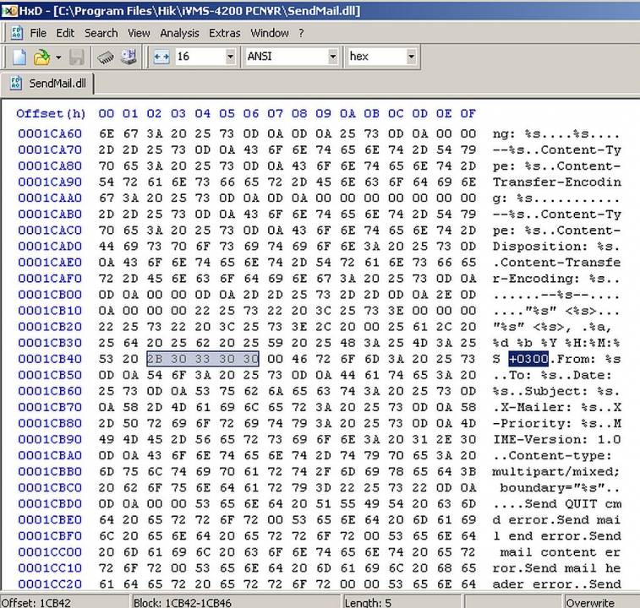Click offset row 0001CB40
The width and height of the screenshot is (640, 608).
(x=50, y=359)
